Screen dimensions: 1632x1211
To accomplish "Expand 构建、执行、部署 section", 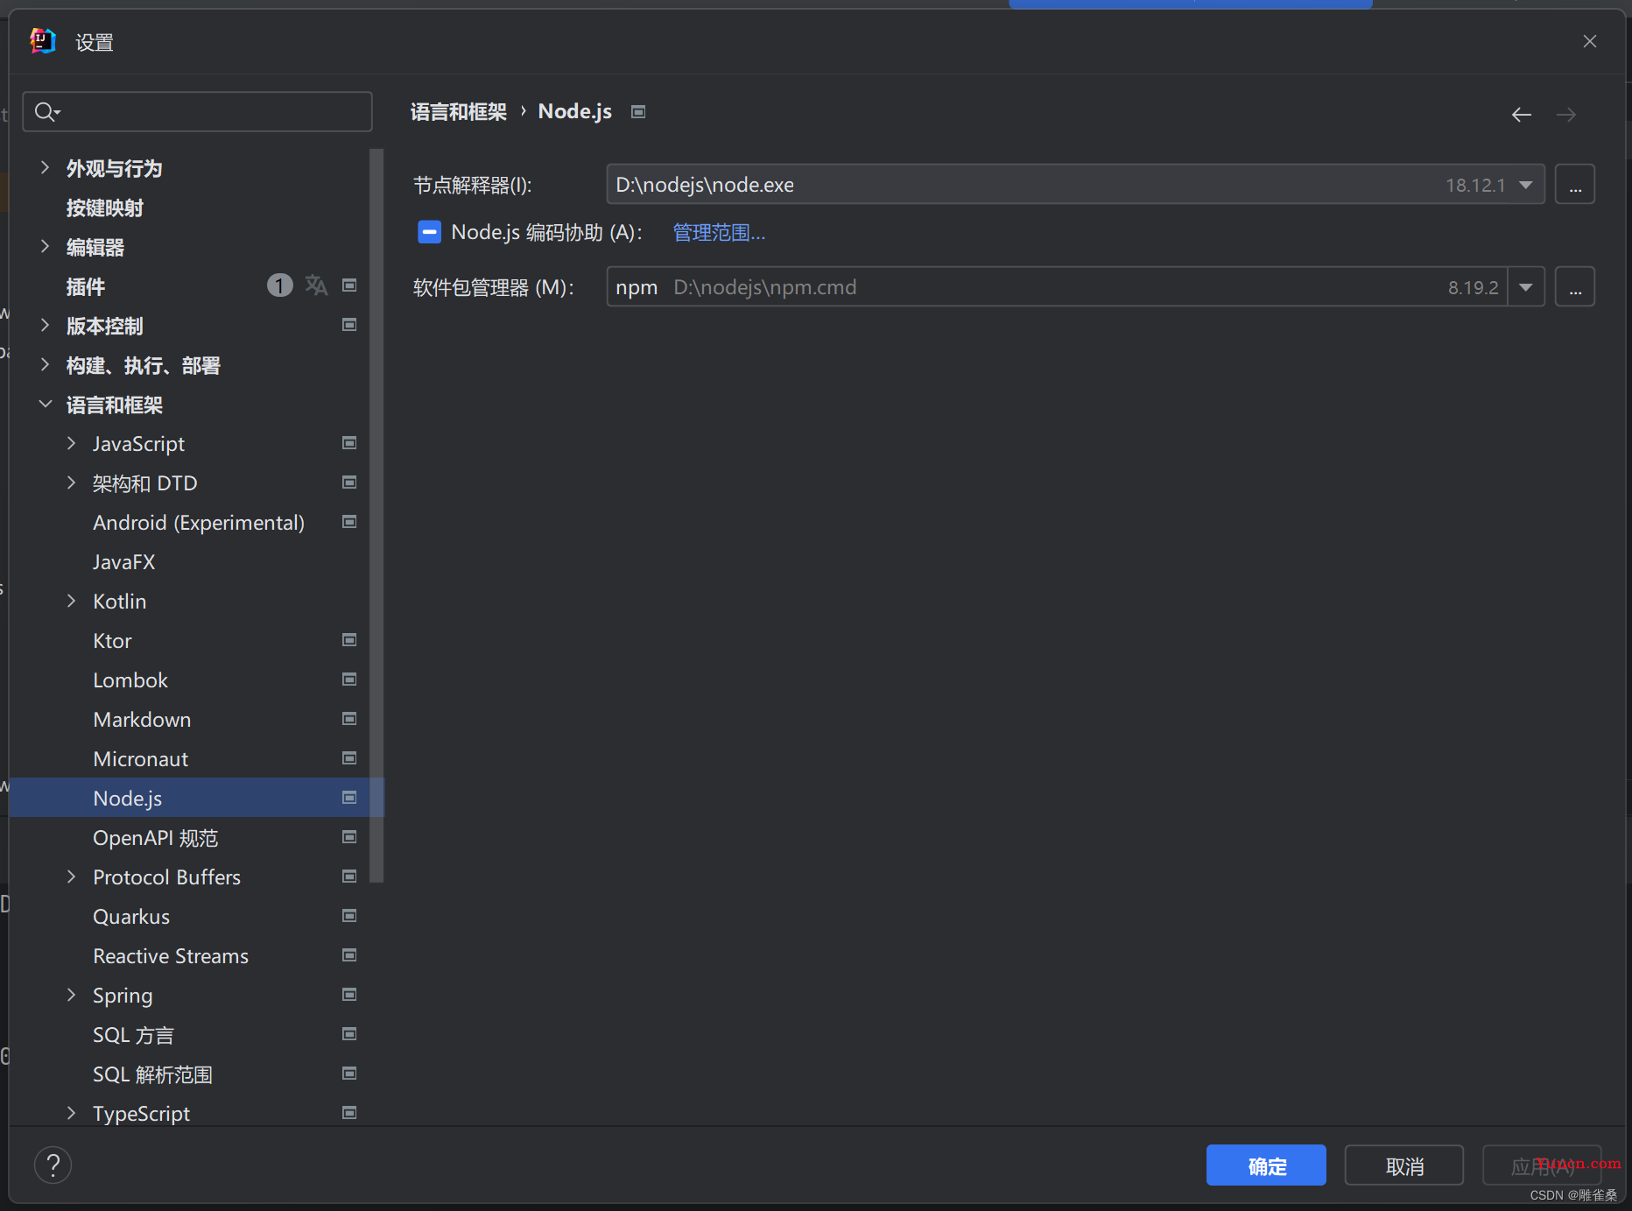I will [45, 364].
